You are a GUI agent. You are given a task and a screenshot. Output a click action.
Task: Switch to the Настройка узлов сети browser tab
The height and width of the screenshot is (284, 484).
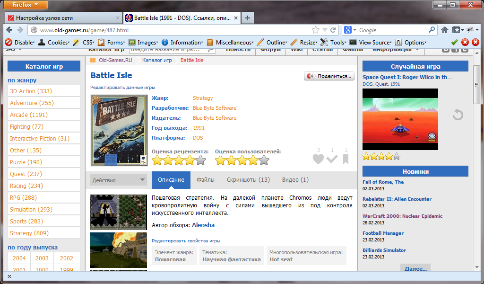[x=64, y=18]
